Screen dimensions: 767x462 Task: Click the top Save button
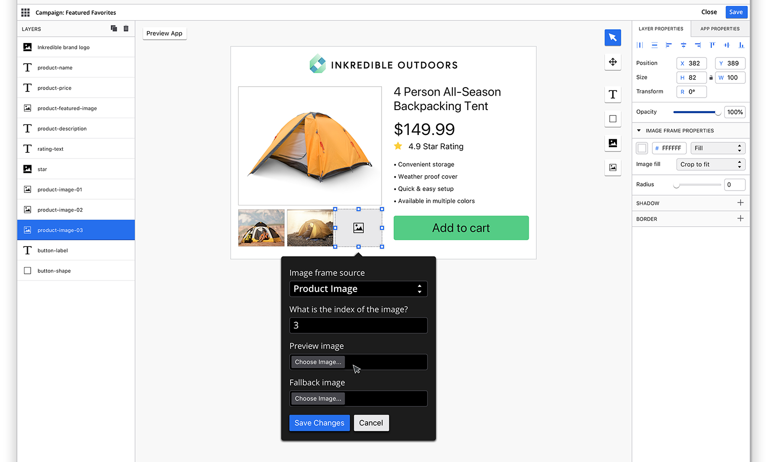[x=736, y=12]
